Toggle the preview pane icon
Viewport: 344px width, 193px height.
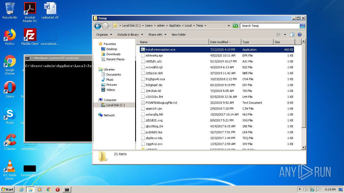pos(292,35)
